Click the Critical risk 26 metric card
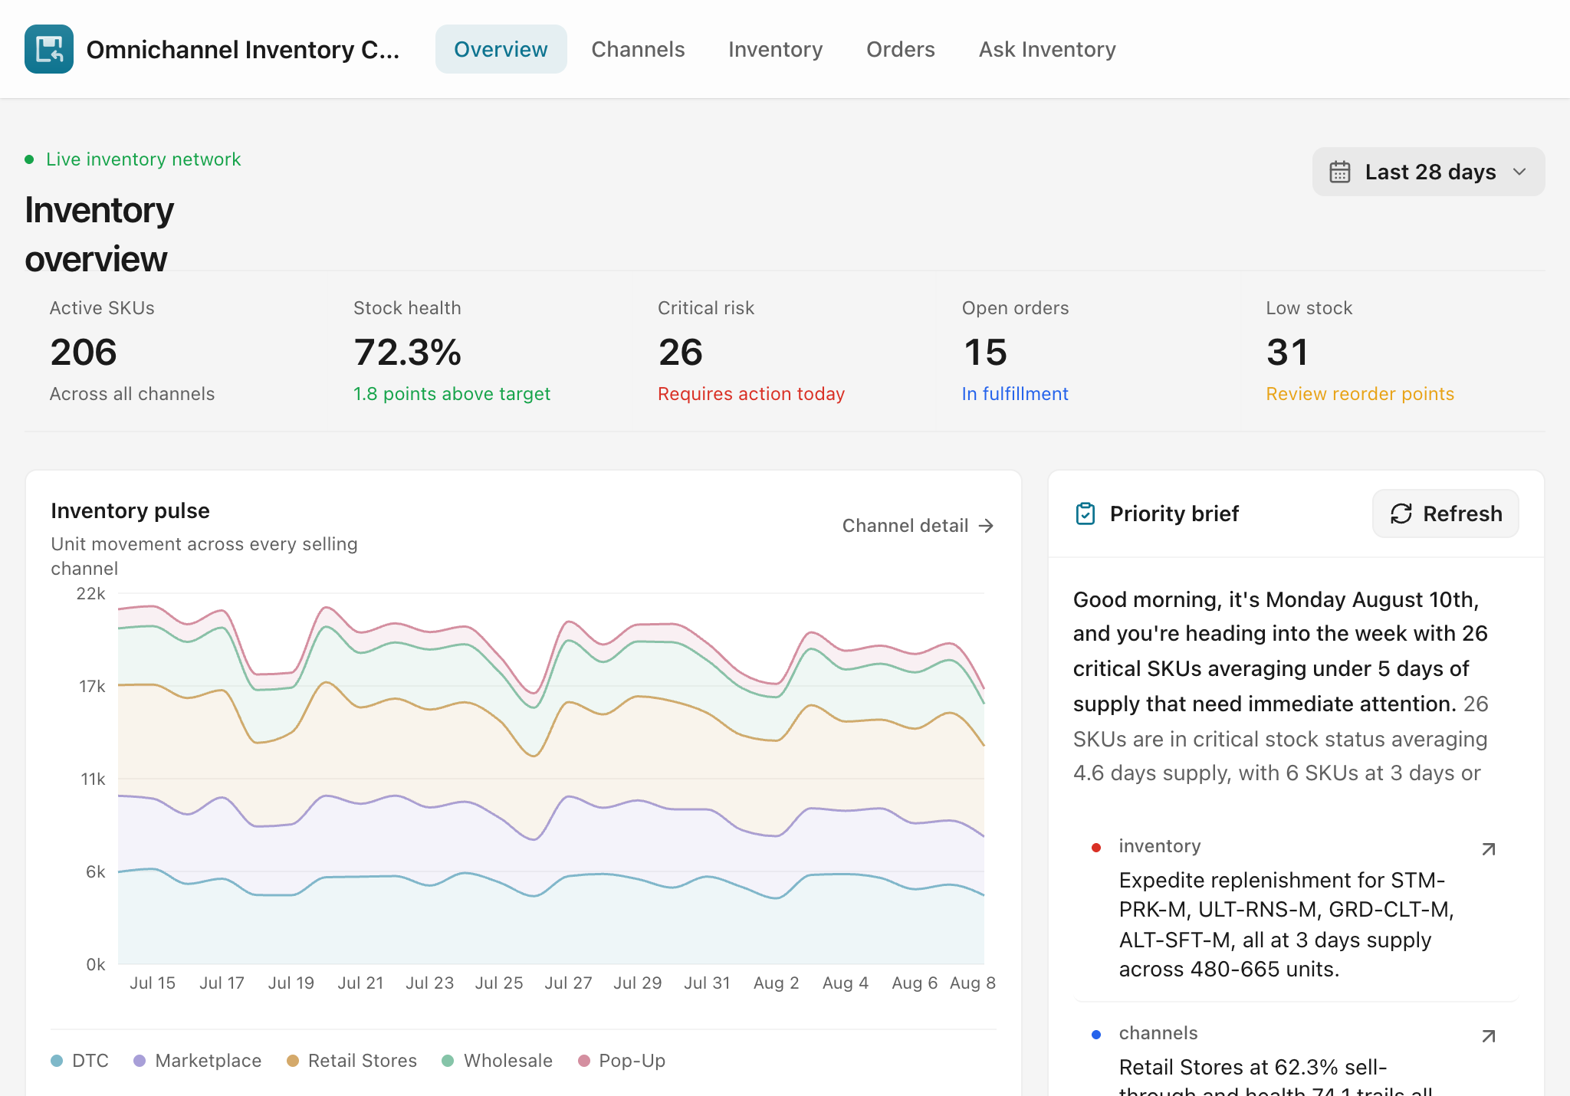The image size is (1570, 1096). click(751, 351)
